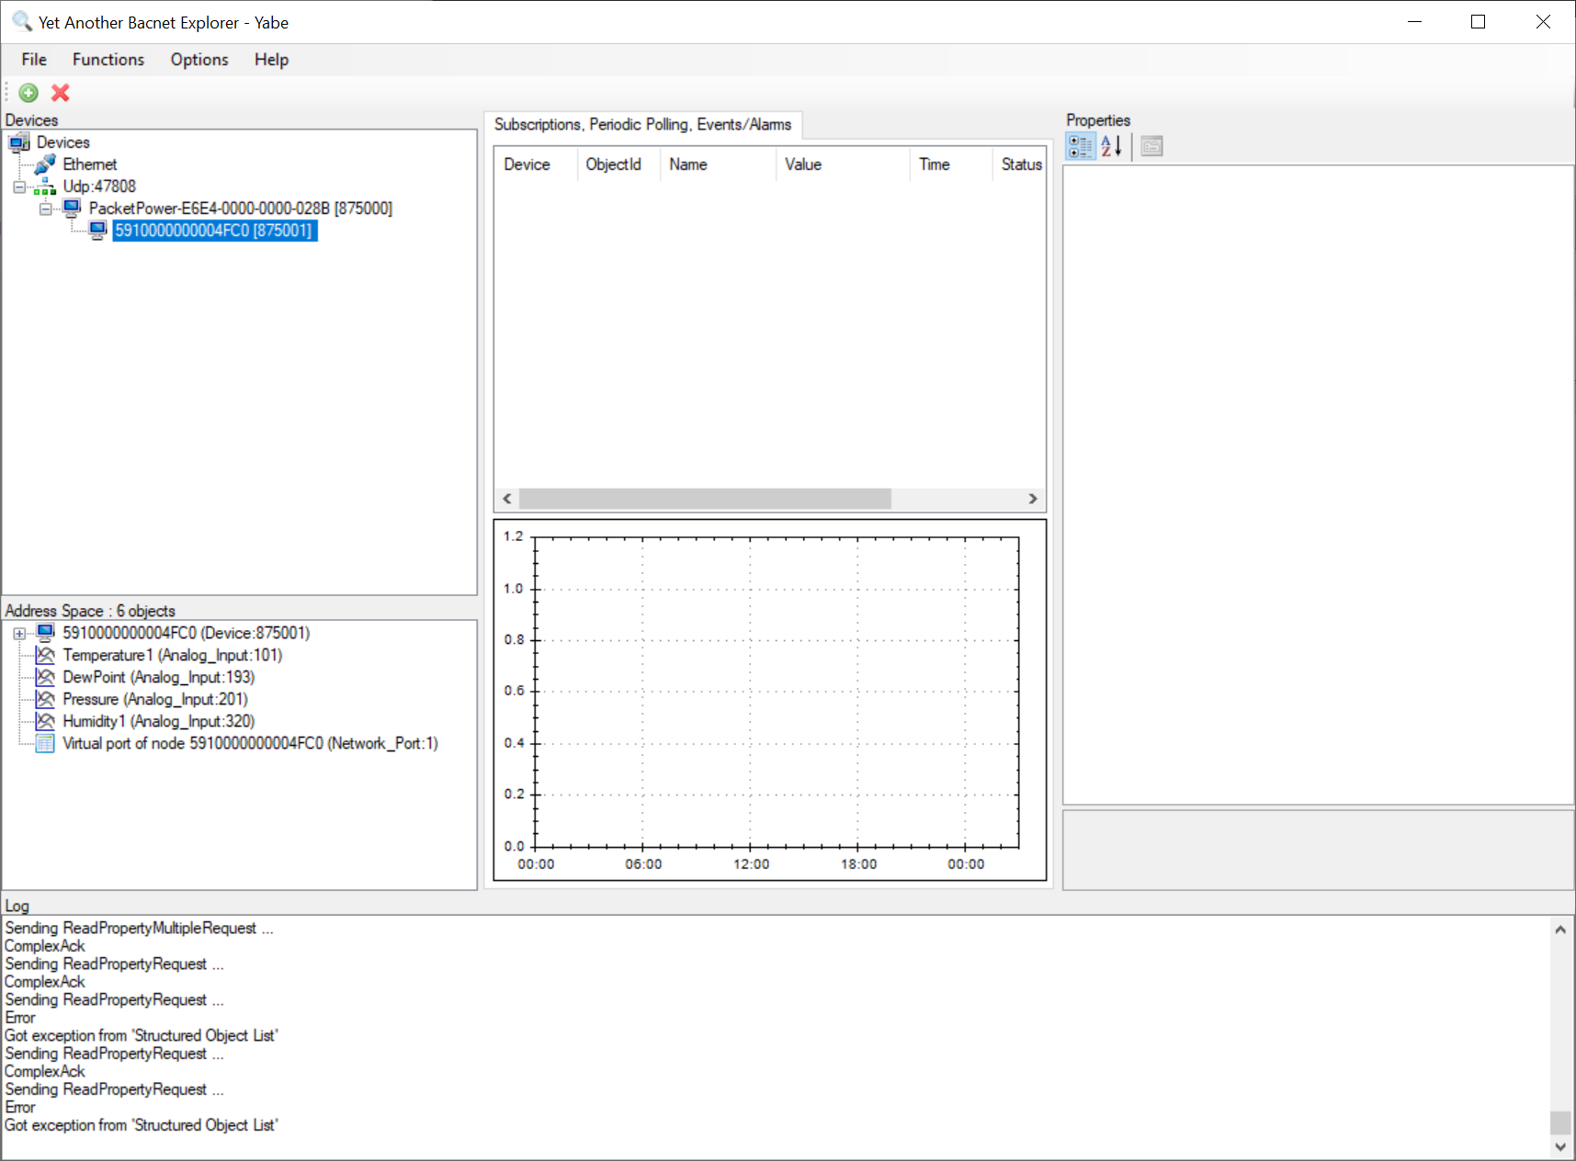Viewport: 1576px width, 1161px height.
Task: Collapse the Udp:47808 tree node
Action: pyautogui.click(x=19, y=186)
